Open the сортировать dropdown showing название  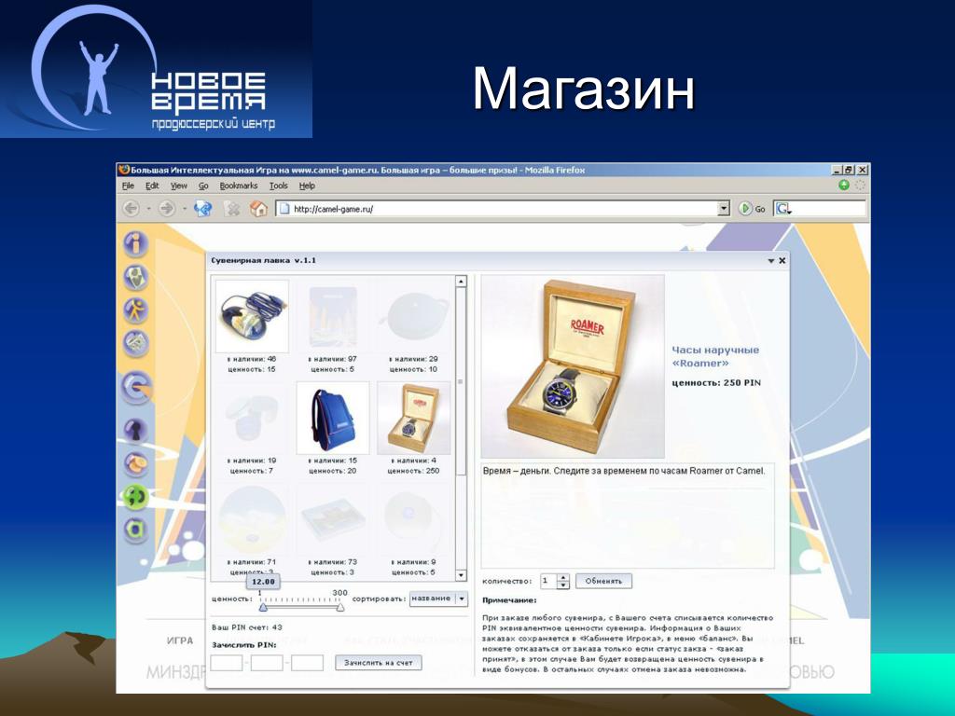[x=438, y=599]
